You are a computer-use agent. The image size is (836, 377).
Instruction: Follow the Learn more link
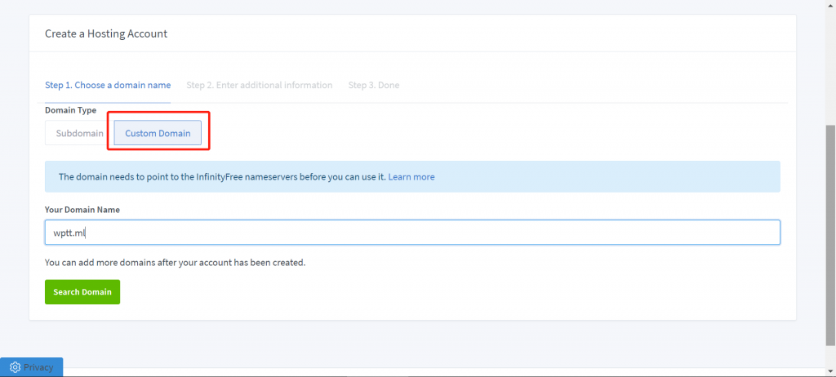click(411, 176)
